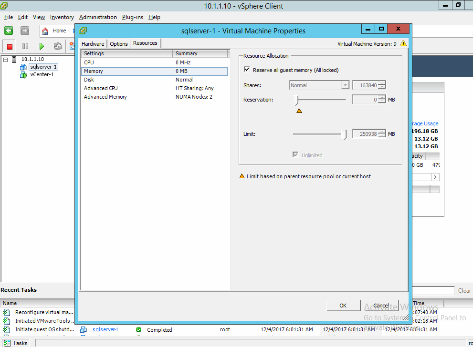Click the Initiate guest OS shutdown task icon
The height and width of the screenshot is (347, 473).
coord(7,329)
